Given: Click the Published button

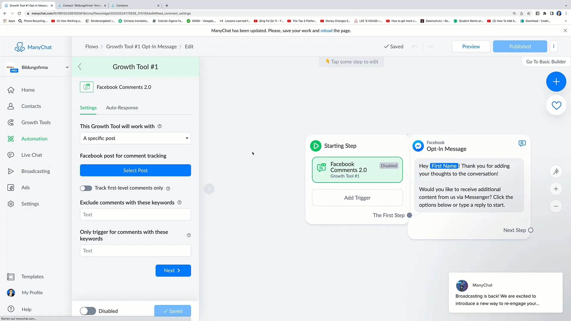Looking at the screenshot, I should click(x=520, y=47).
